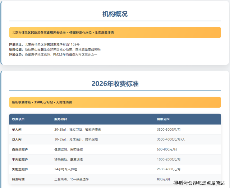
Task: Click the 健康监测，用药提醒 service cell
Action: tap(68, 149)
